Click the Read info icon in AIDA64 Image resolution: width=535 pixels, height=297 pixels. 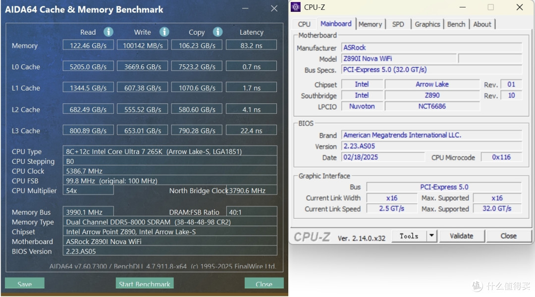(108, 32)
